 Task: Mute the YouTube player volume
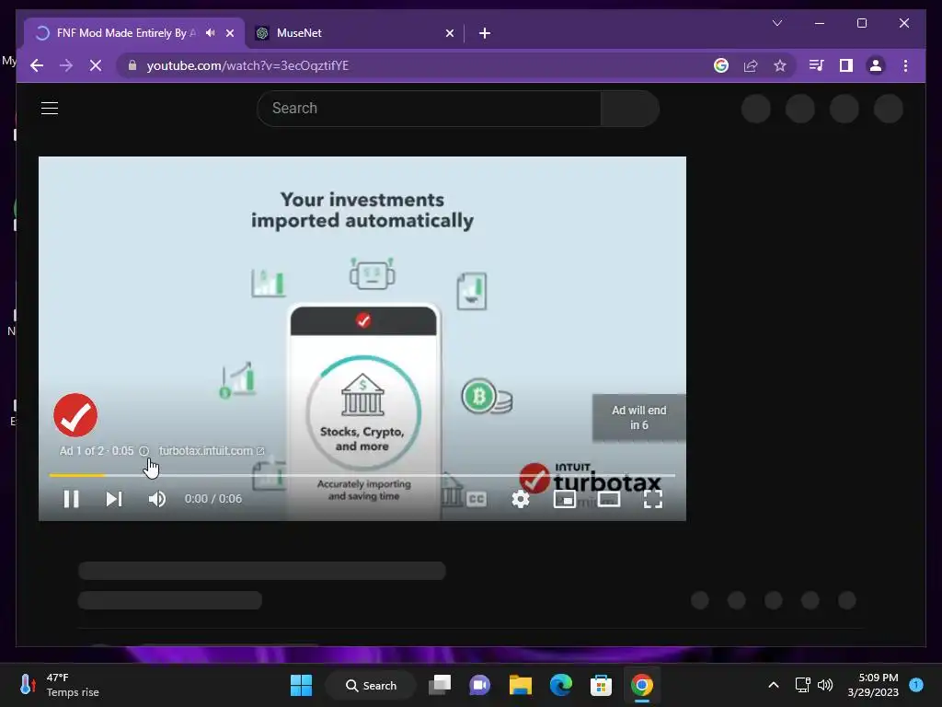tap(156, 499)
